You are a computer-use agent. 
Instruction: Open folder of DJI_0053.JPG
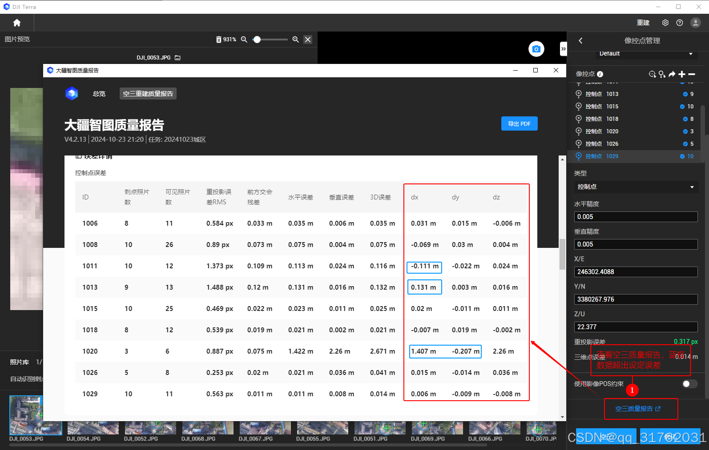[177, 58]
